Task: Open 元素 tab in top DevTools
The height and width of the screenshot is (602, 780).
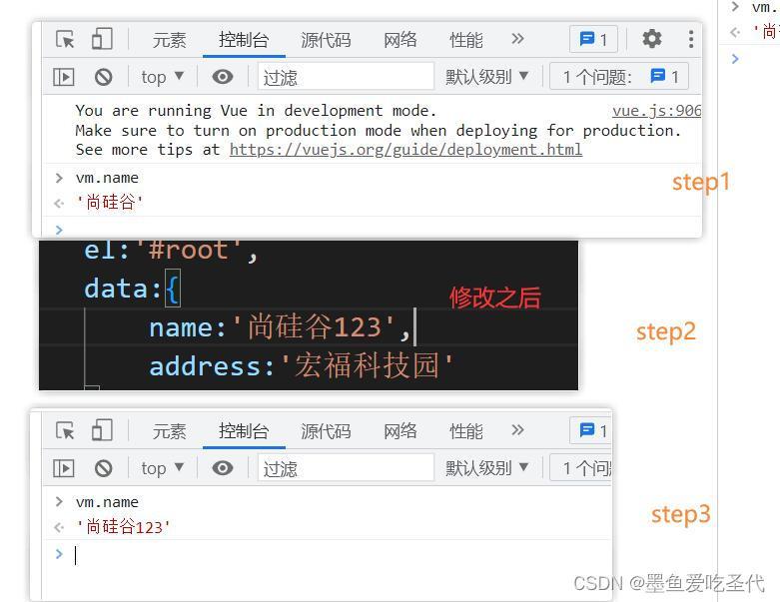Action: (169, 40)
